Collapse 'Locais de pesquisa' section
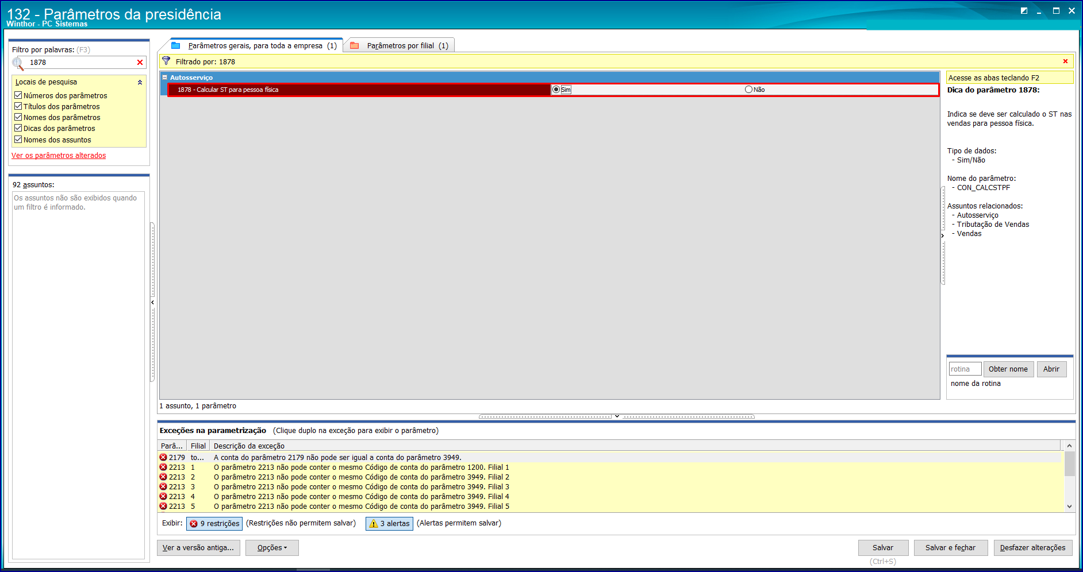The width and height of the screenshot is (1083, 572). (140, 82)
